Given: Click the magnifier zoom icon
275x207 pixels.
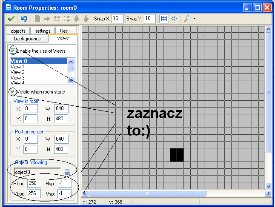Looking at the screenshot, I should click(x=187, y=19).
